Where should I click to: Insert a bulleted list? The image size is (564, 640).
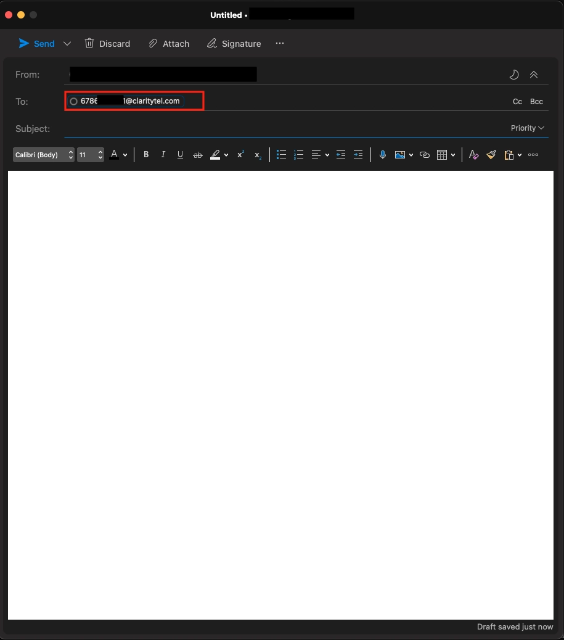(x=281, y=155)
